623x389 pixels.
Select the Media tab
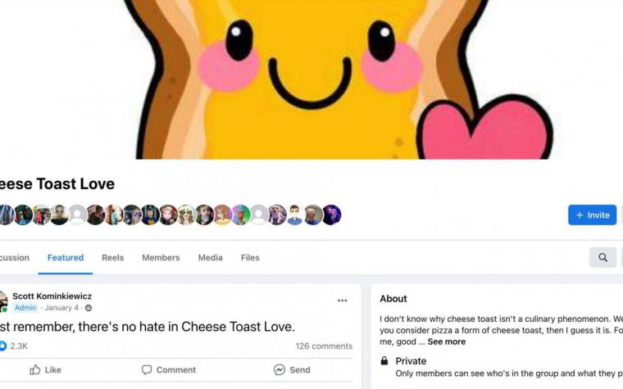pyautogui.click(x=210, y=258)
